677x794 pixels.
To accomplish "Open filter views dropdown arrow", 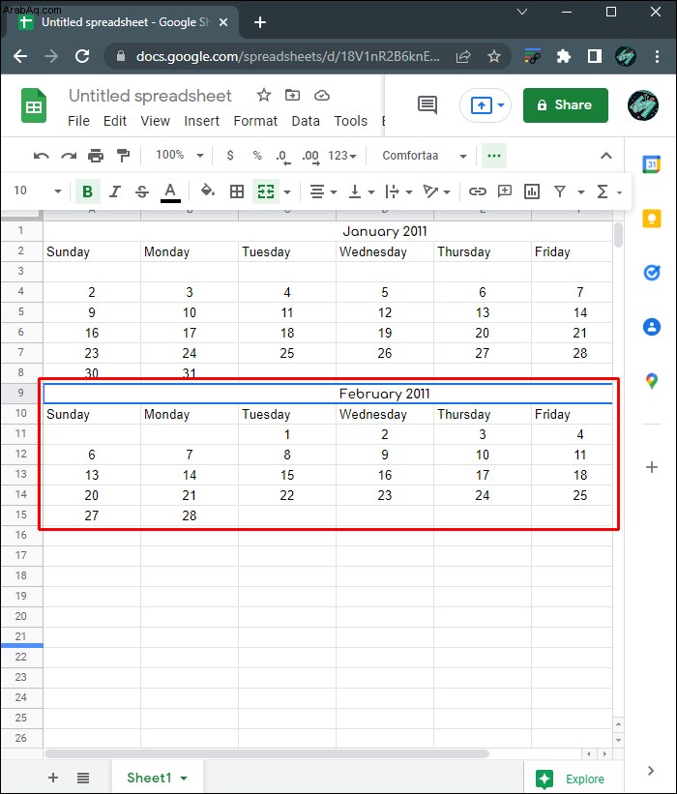I will coord(581,191).
